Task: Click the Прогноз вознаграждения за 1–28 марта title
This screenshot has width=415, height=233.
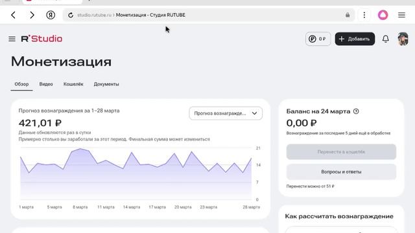Action: (69, 111)
